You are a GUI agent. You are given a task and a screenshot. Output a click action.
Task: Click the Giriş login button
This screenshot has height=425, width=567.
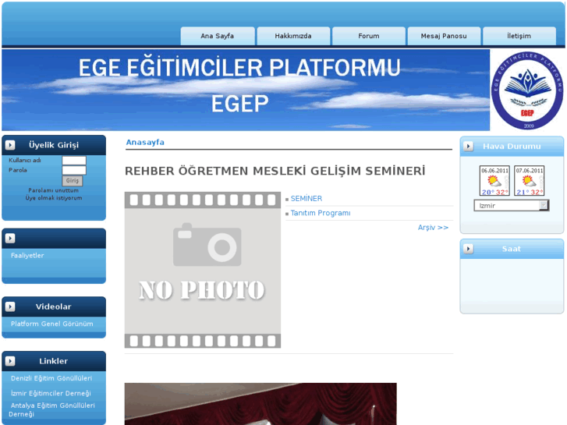(x=73, y=180)
